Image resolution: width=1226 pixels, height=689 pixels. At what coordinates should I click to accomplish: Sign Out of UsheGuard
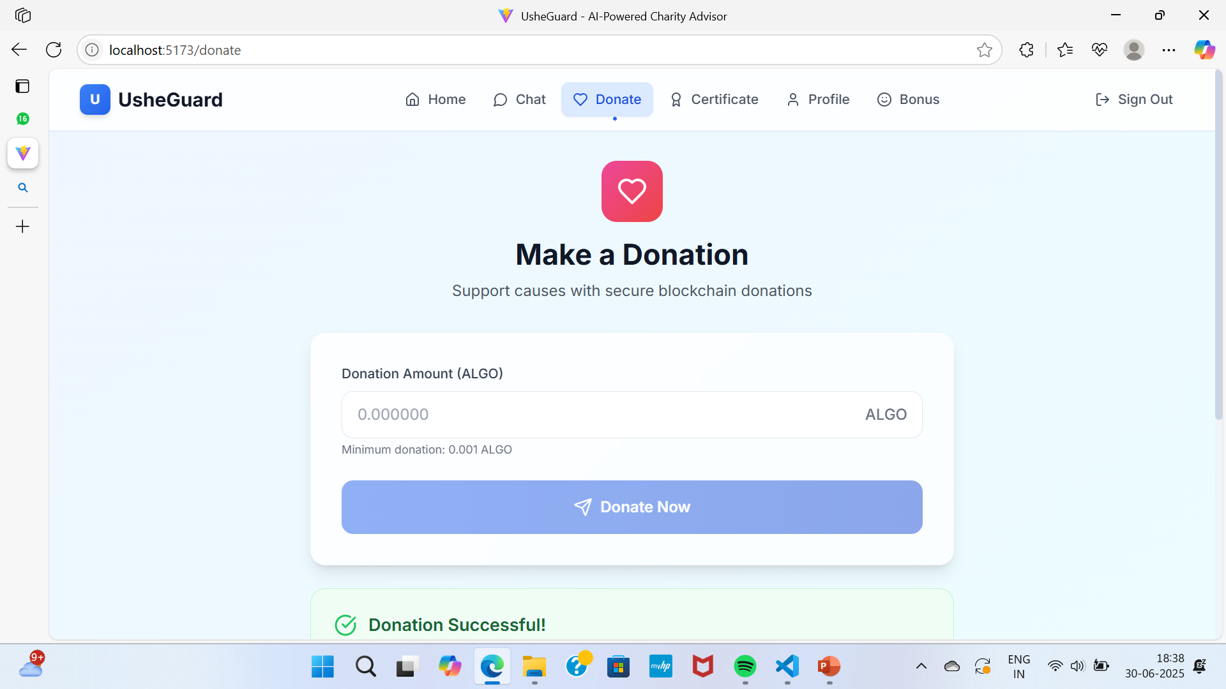coord(1133,100)
